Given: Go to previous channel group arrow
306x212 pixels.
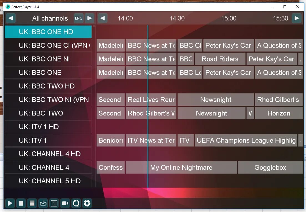Looking at the screenshot, I should point(11,18).
